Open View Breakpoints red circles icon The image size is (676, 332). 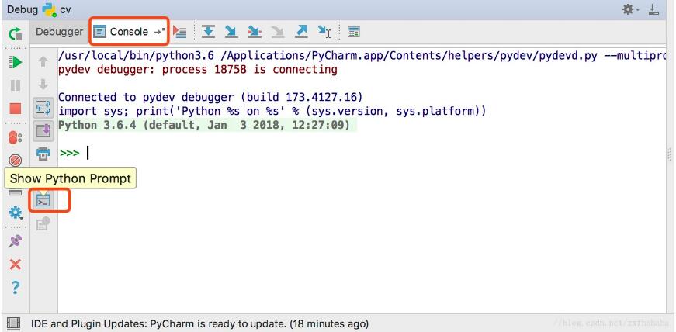[x=15, y=137]
